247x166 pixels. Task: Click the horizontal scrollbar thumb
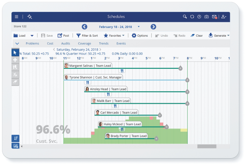212,146
